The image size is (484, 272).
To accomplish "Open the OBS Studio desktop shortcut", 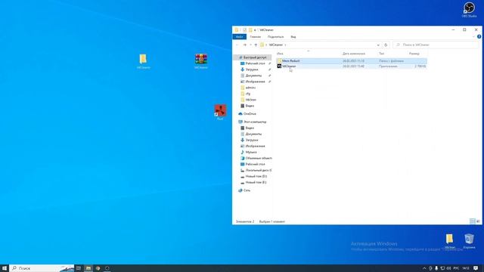I will [469, 10].
